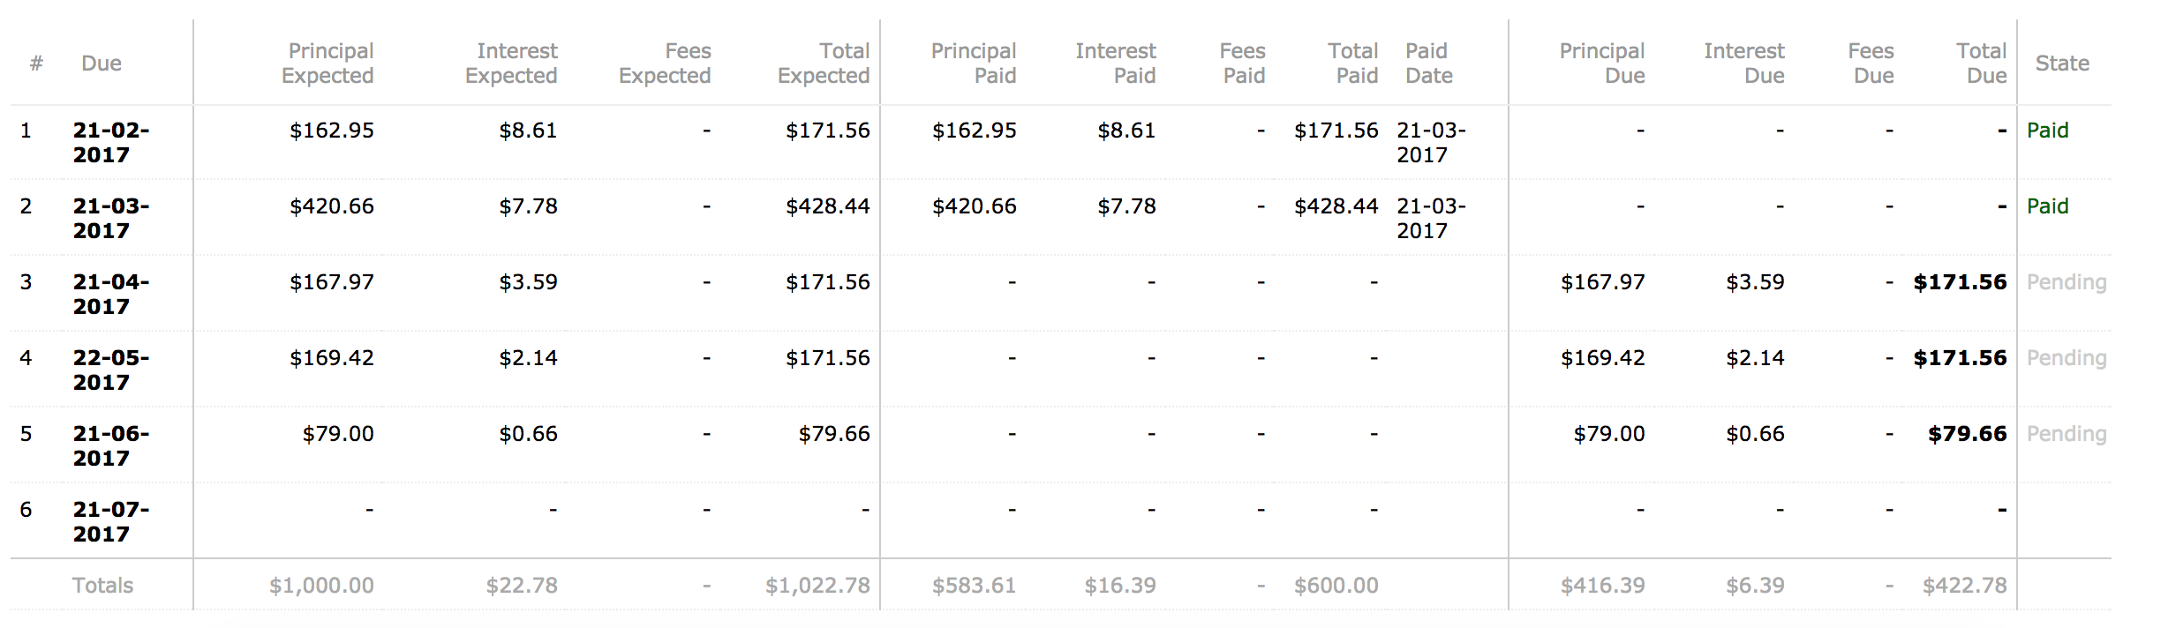2168x628 pixels.
Task: Click the $422.78 Total Due total
Action: click(1964, 586)
